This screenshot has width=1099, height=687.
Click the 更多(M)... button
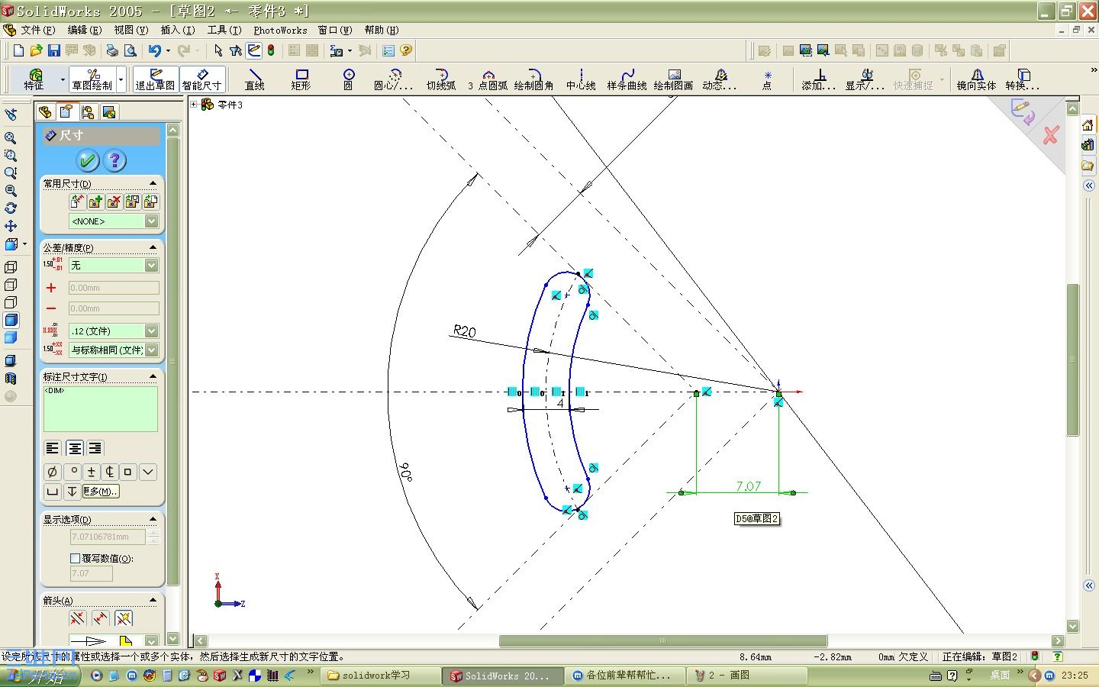100,491
